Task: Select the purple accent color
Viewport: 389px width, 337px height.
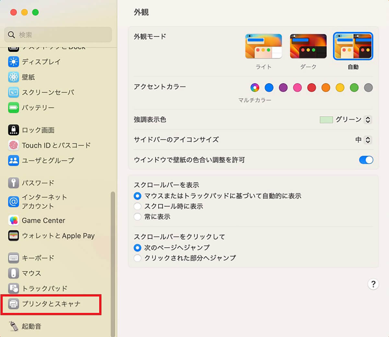Action: [x=283, y=87]
